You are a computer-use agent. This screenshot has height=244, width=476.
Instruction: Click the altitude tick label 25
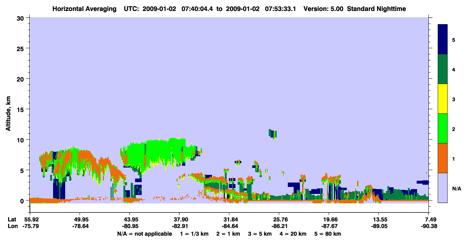21,48
